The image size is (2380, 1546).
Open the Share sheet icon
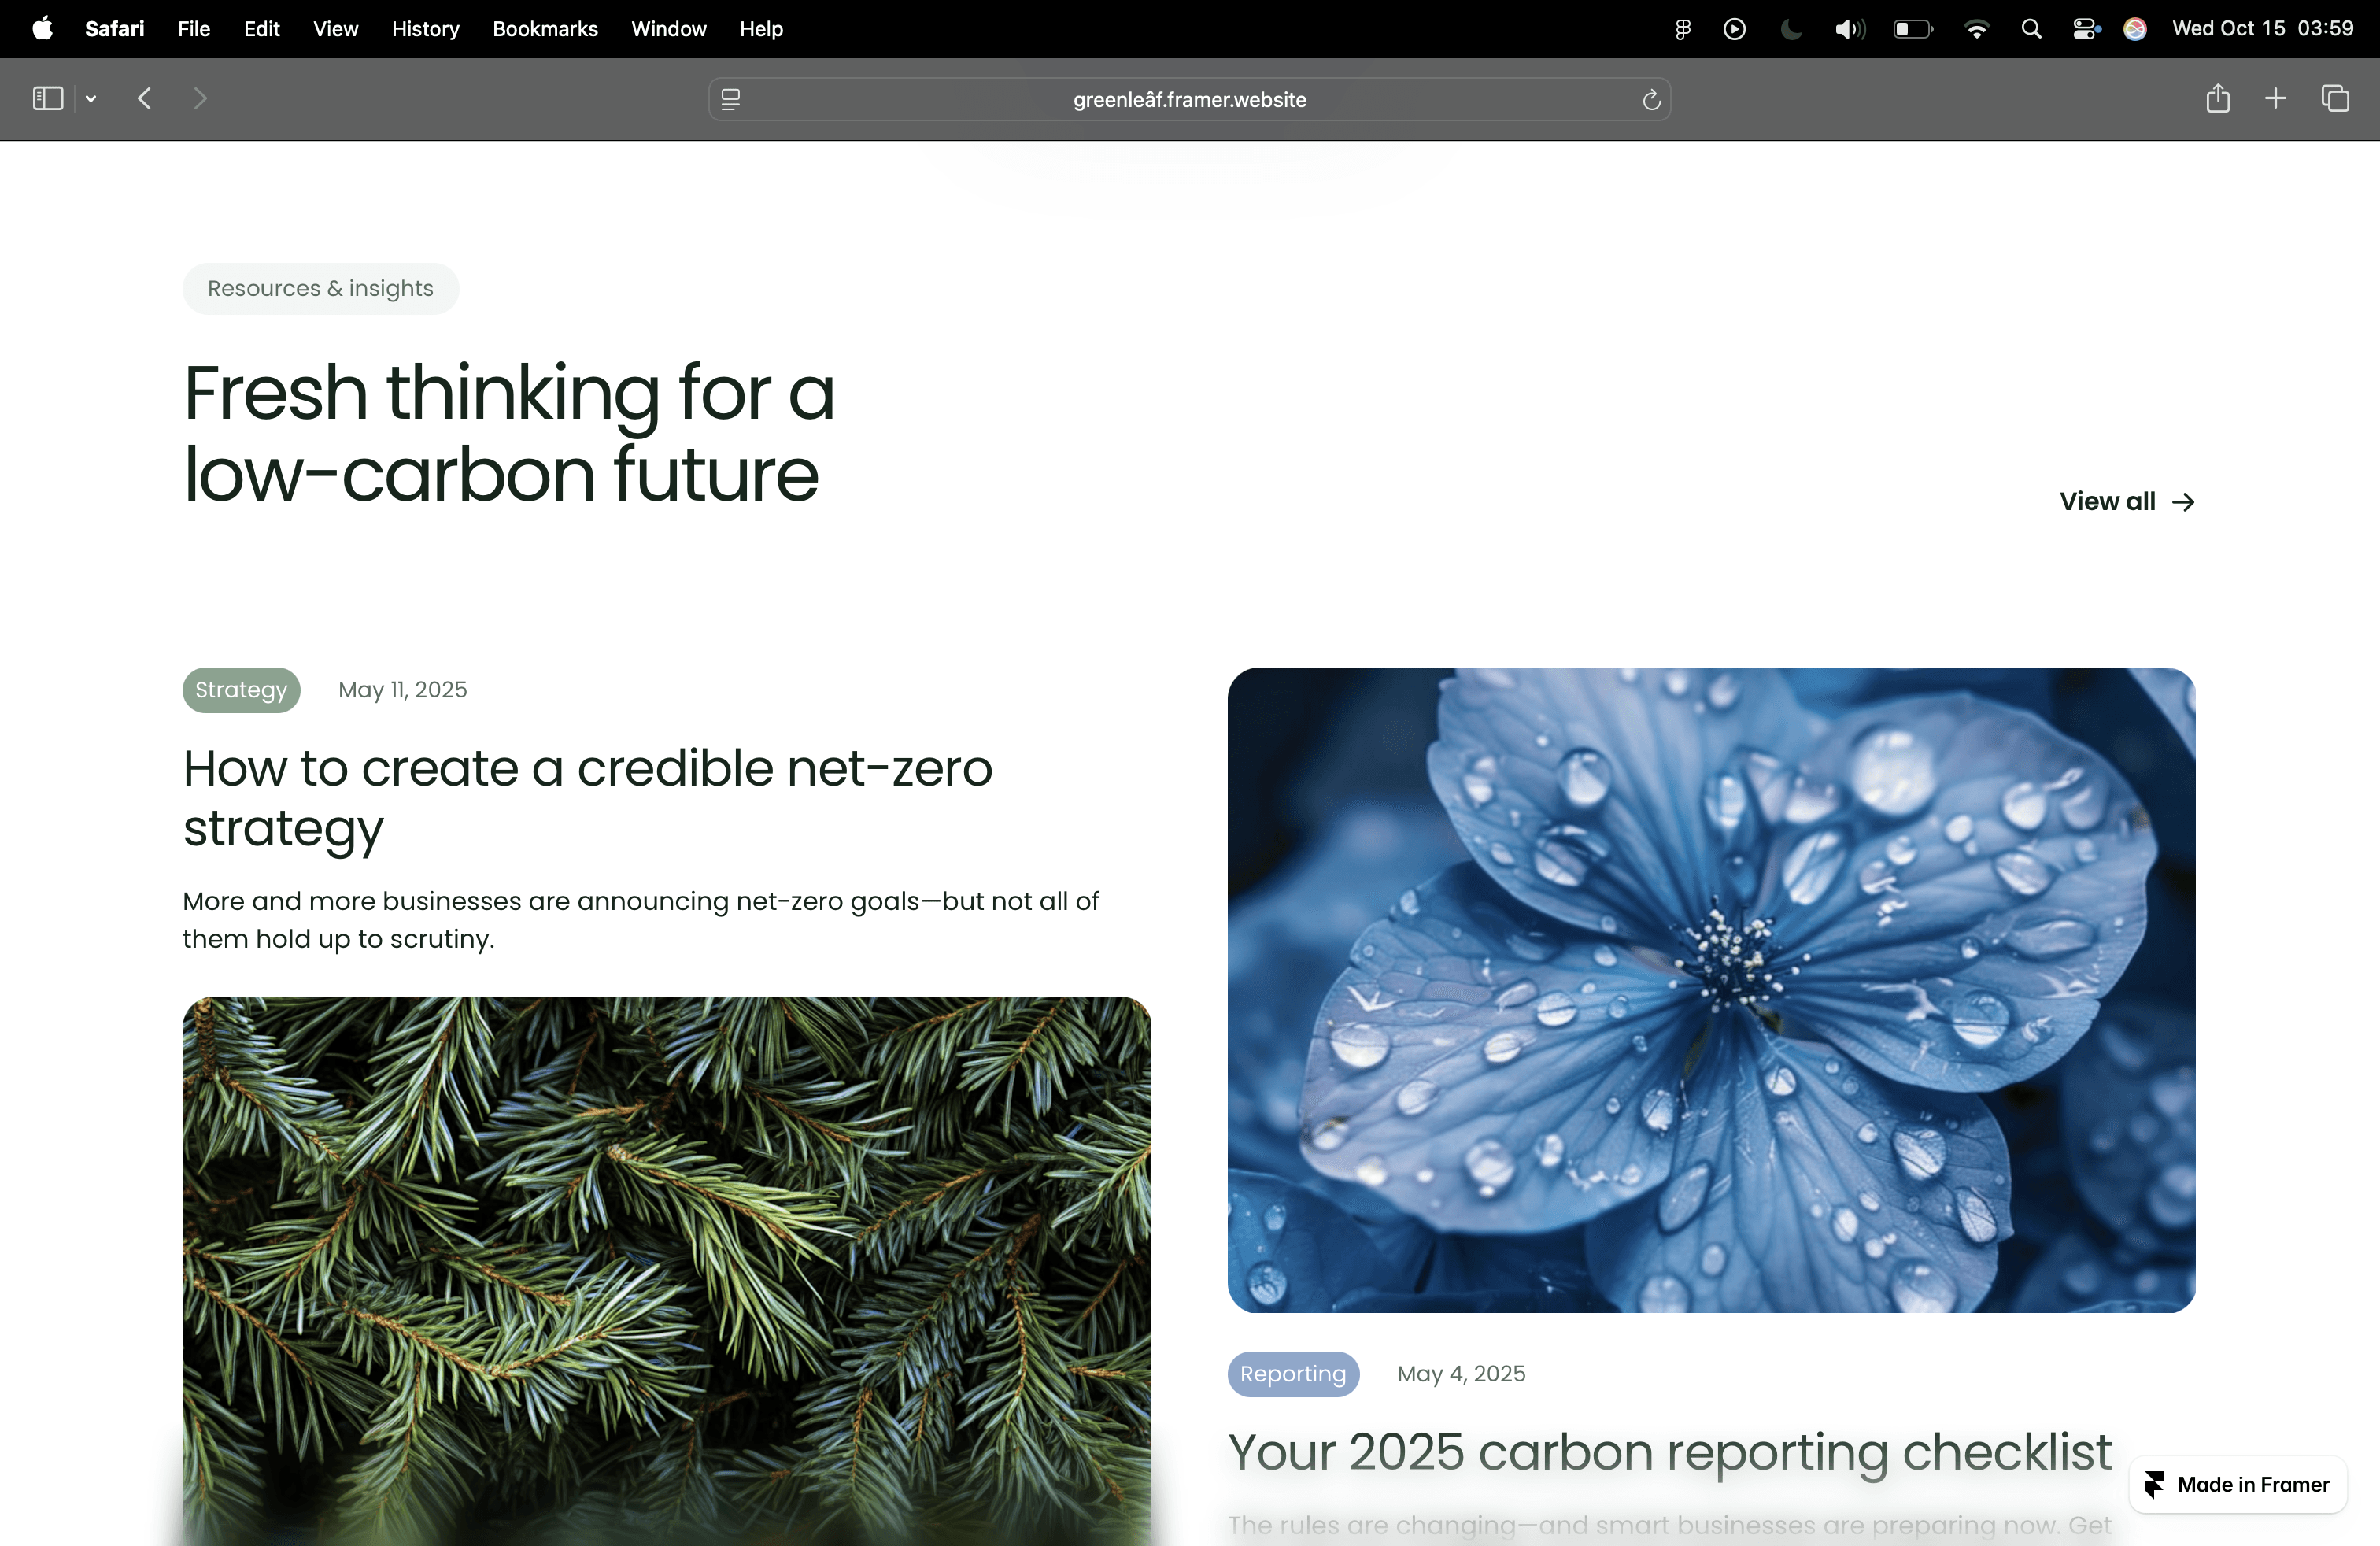click(2217, 98)
